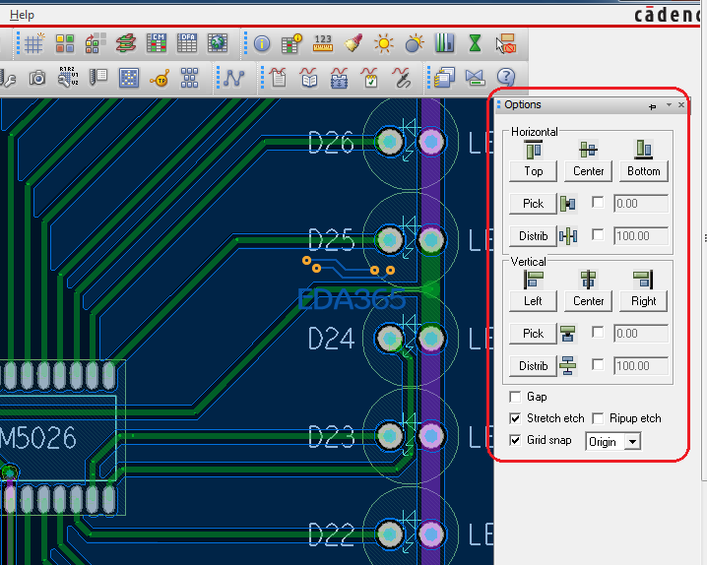This screenshot has height=565, width=707.
Task: Click the horizontal Distrib value field
Action: click(x=641, y=236)
